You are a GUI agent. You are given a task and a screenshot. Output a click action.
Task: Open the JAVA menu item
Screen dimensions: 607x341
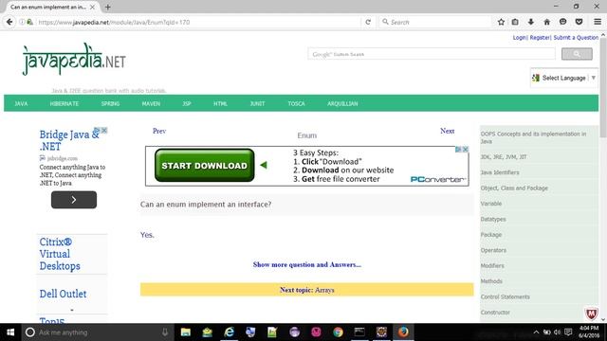(x=21, y=103)
